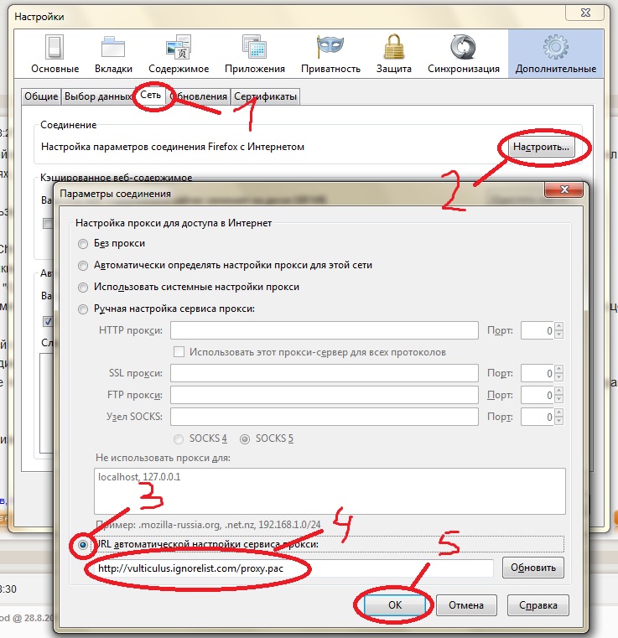Select the Без прокси radio option

click(82, 244)
